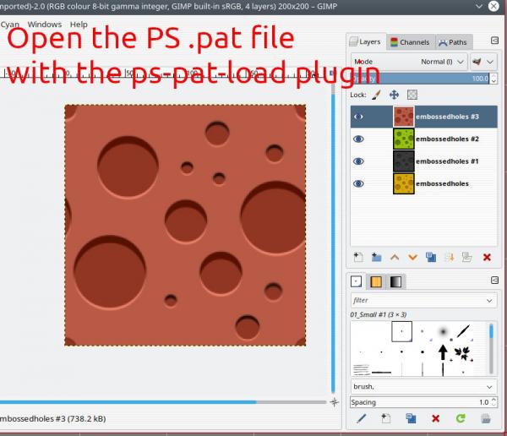Increment opacity value stepper

tap(493, 76)
